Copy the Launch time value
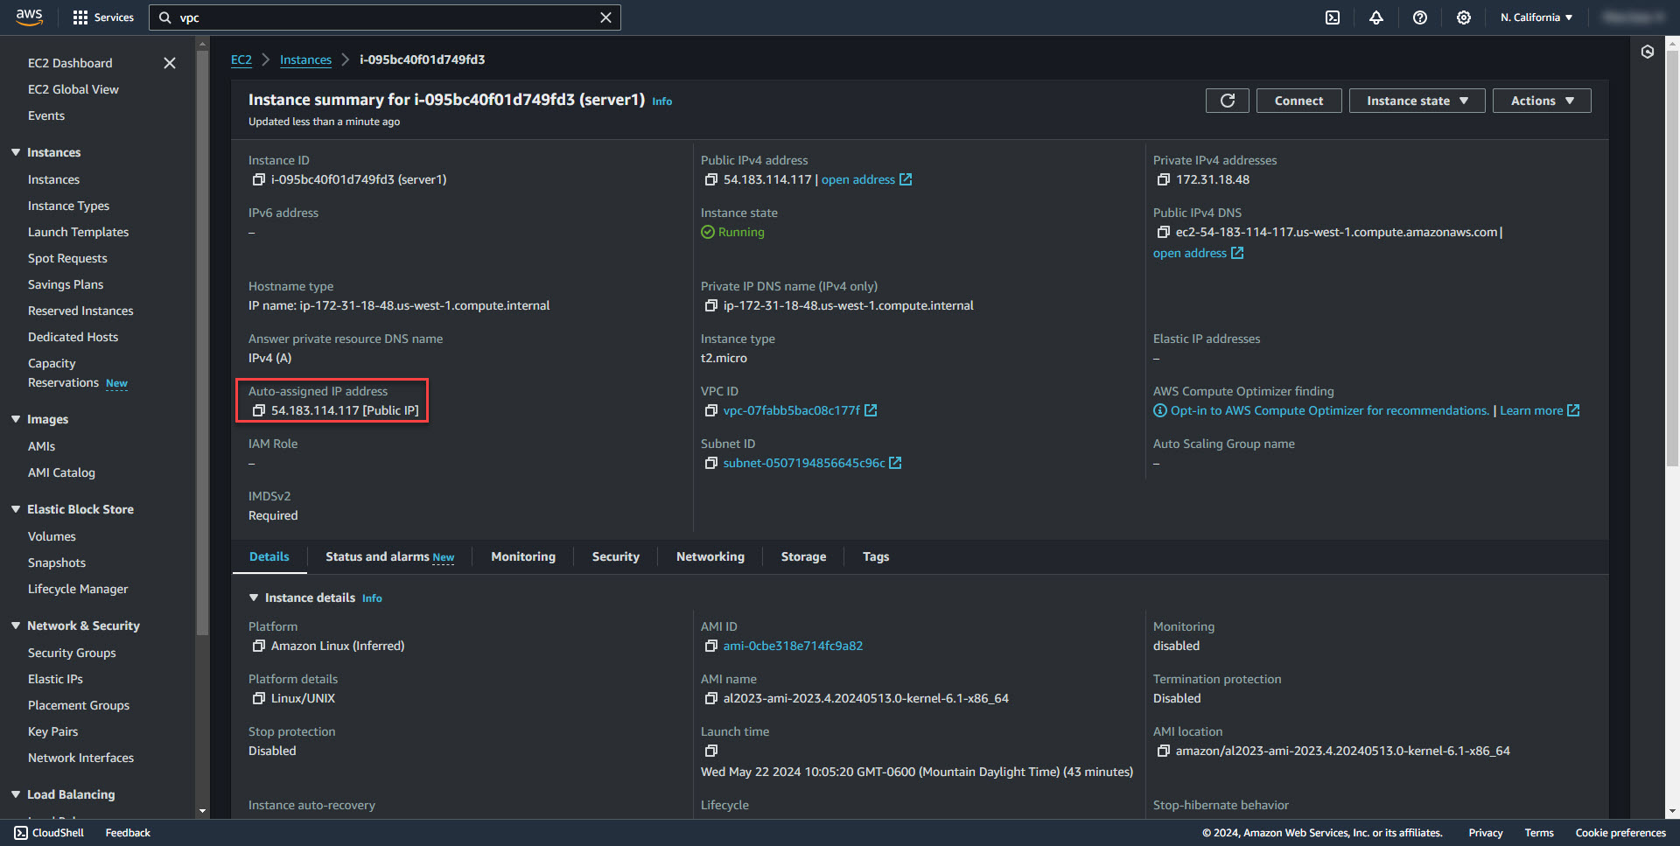 click(710, 751)
